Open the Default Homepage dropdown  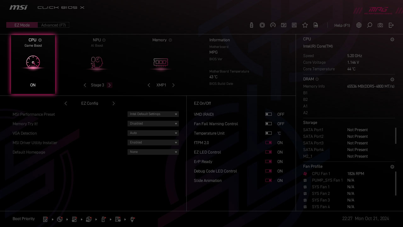click(153, 152)
